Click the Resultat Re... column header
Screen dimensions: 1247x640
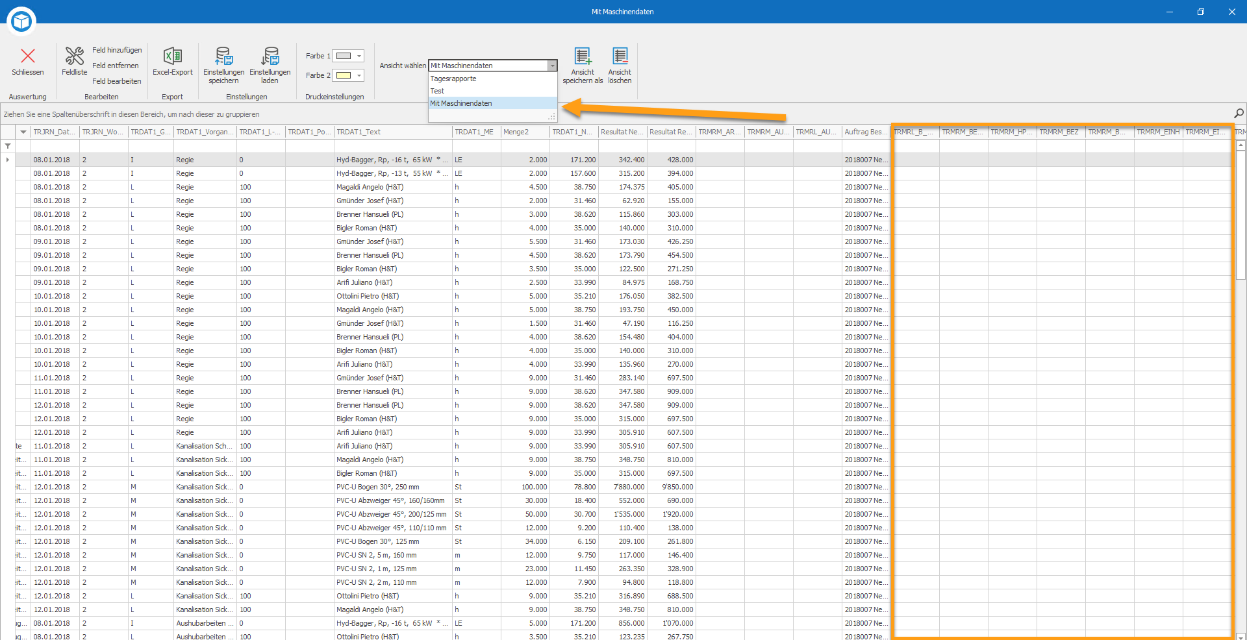coord(672,132)
